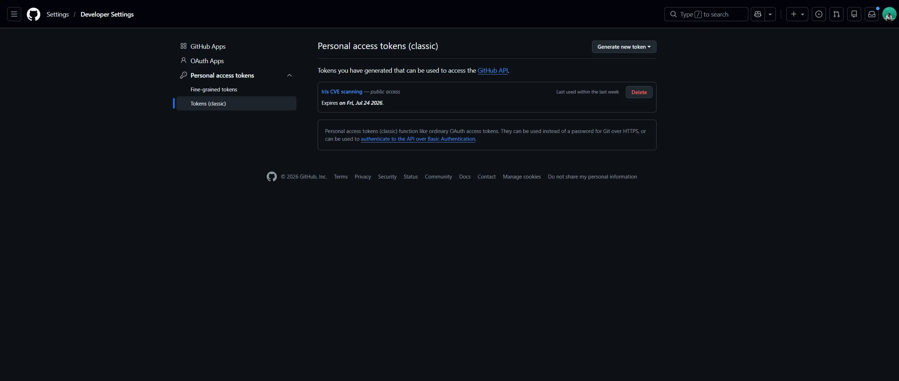The height and width of the screenshot is (381, 899).
Task: Expand the Copilot dropdown arrow
Action: tap(770, 14)
